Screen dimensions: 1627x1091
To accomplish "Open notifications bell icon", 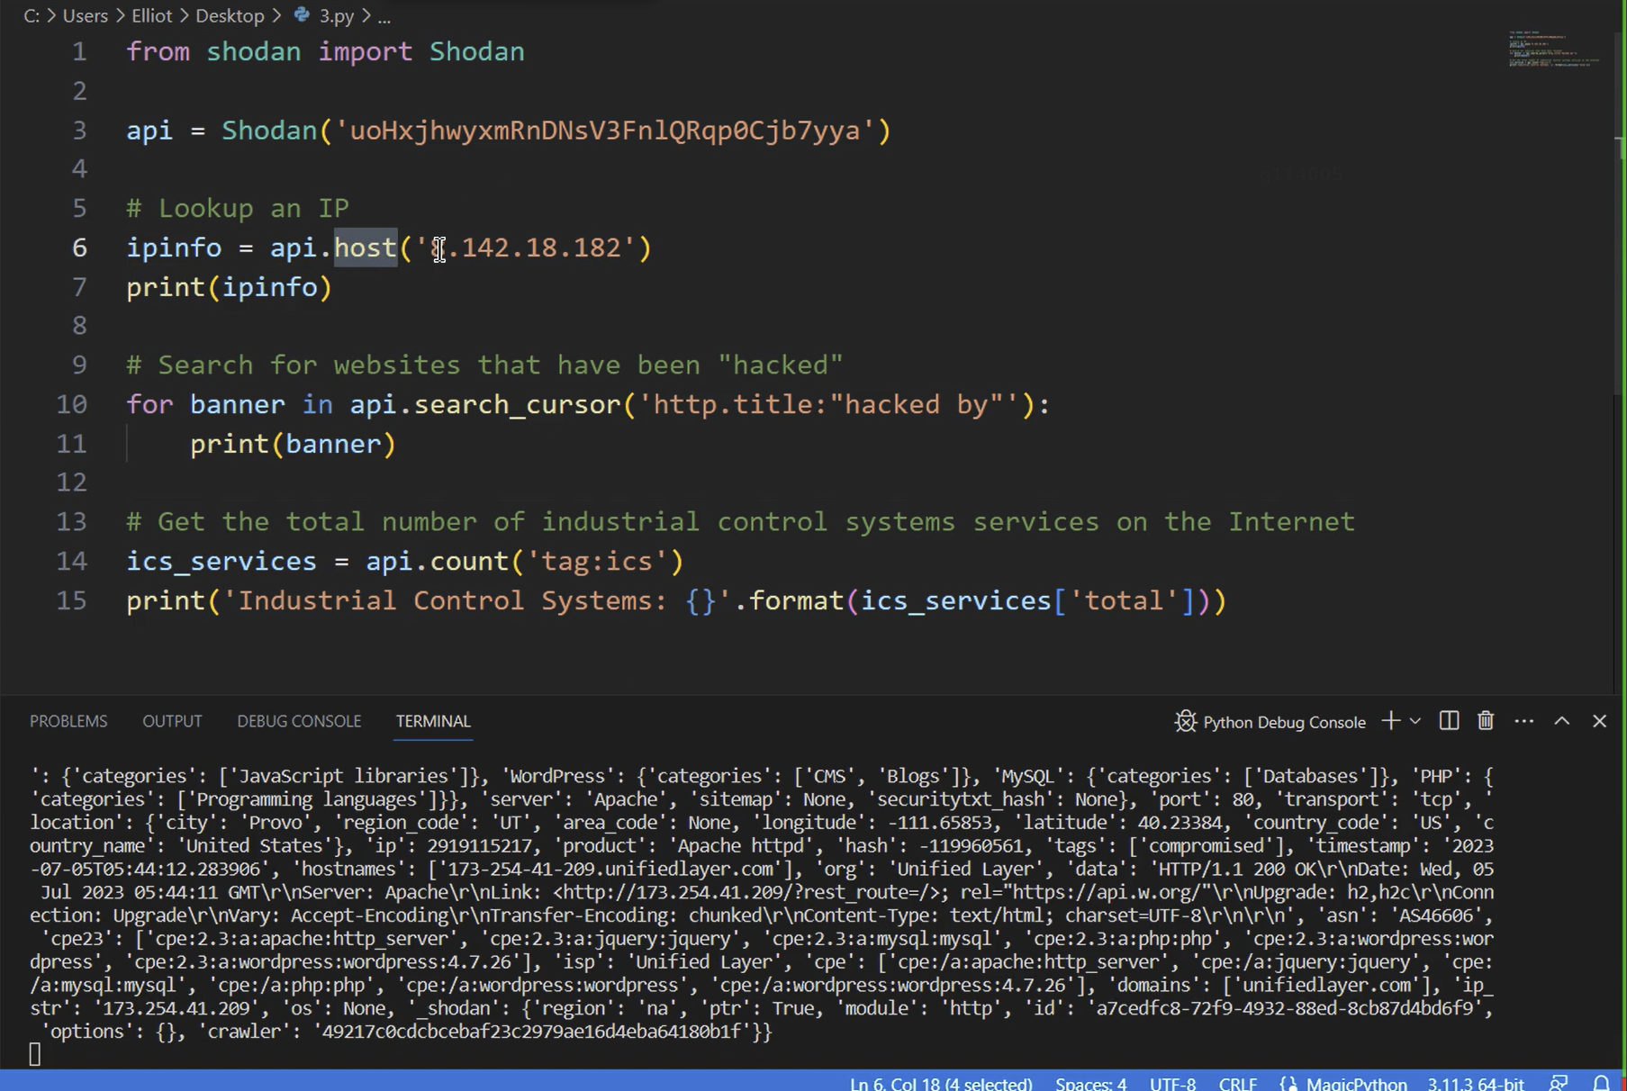I will coord(1601,1083).
